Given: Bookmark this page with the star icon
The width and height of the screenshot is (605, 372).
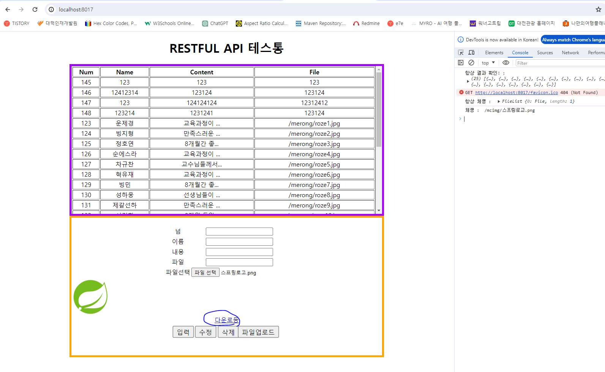Looking at the screenshot, I should [x=599, y=9].
